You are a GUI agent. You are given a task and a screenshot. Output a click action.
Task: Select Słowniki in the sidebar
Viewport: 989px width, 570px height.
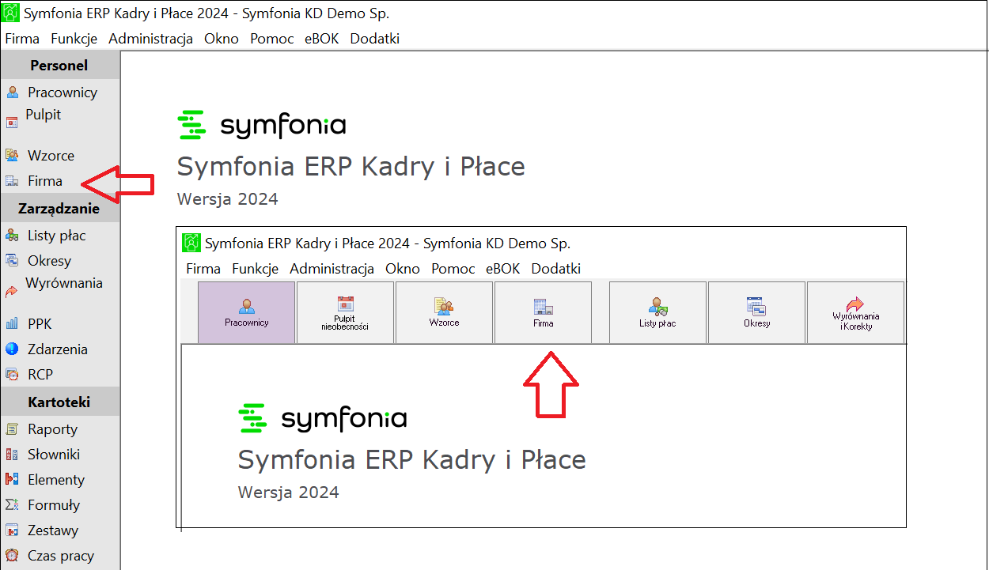(53, 455)
